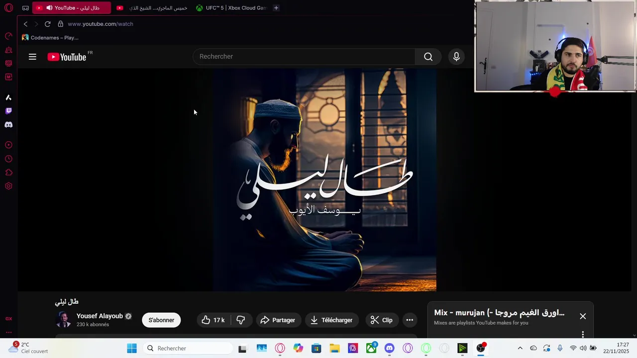The image size is (637, 358).
Task: Open the sidebar three-dot more menu
Action: (8, 332)
